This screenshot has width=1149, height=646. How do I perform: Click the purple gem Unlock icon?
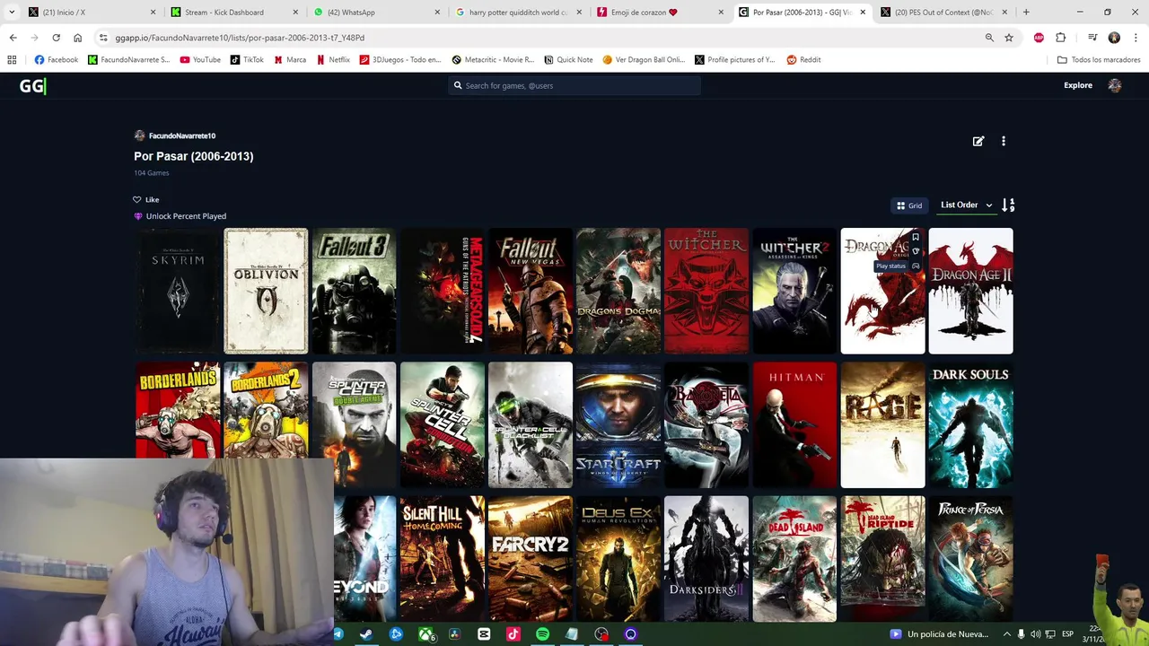138,216
